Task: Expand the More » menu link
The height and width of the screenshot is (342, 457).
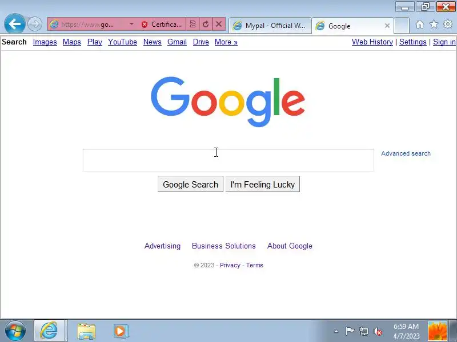Action: (x=226, y=42)
